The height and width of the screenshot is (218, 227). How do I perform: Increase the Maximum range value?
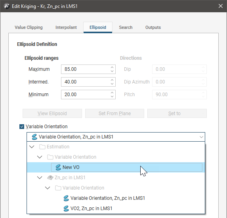[x=112, y=68]
